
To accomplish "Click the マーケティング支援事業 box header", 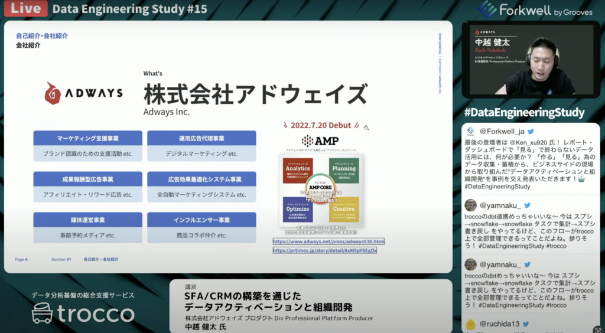I will 88,138.
